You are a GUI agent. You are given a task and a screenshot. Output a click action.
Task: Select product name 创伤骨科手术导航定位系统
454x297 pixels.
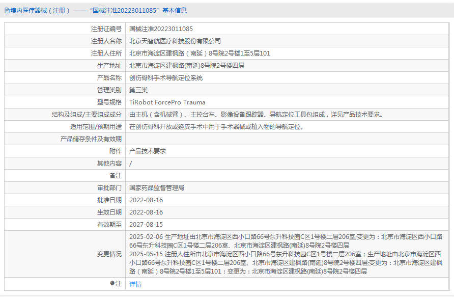[166, 77]
